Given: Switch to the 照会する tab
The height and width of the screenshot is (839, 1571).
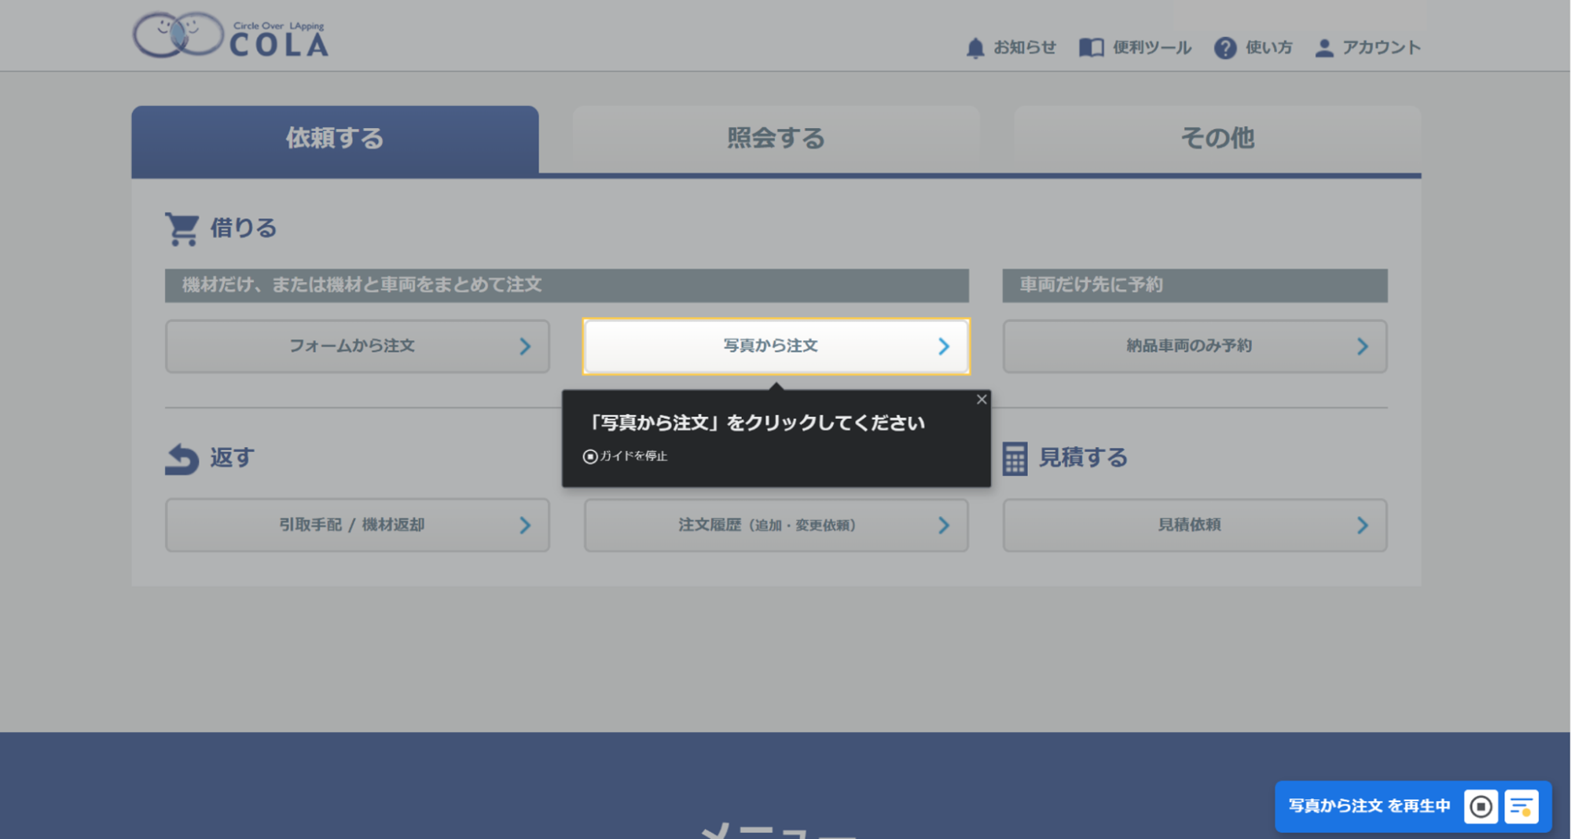Looking at the screenshot, I should [776, 138].
